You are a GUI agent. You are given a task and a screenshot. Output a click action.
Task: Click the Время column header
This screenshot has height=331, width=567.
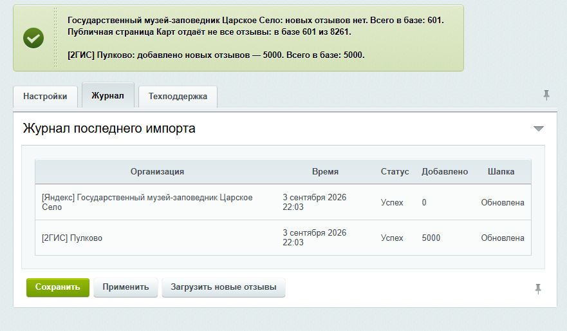(325, 172)
